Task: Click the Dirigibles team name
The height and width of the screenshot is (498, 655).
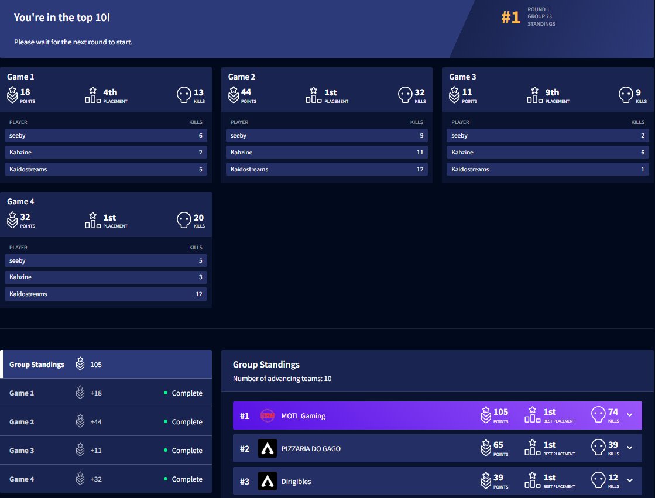Action: click(296, 481)
